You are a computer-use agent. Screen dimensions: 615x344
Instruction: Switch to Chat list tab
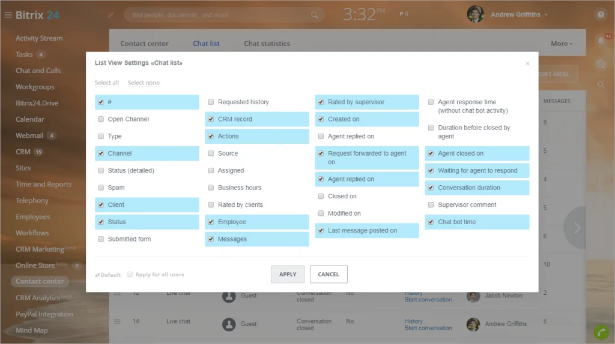coord(207,44)
